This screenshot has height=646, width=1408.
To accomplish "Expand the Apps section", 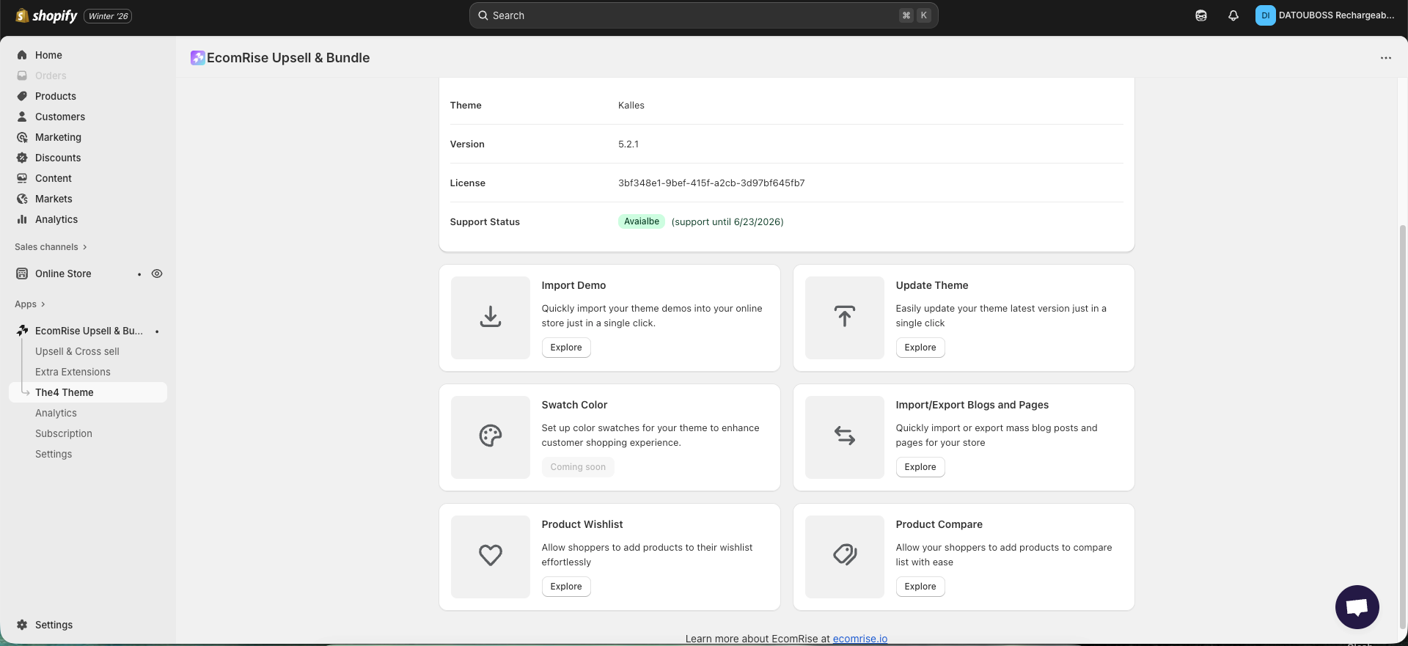I will [30, 304].
